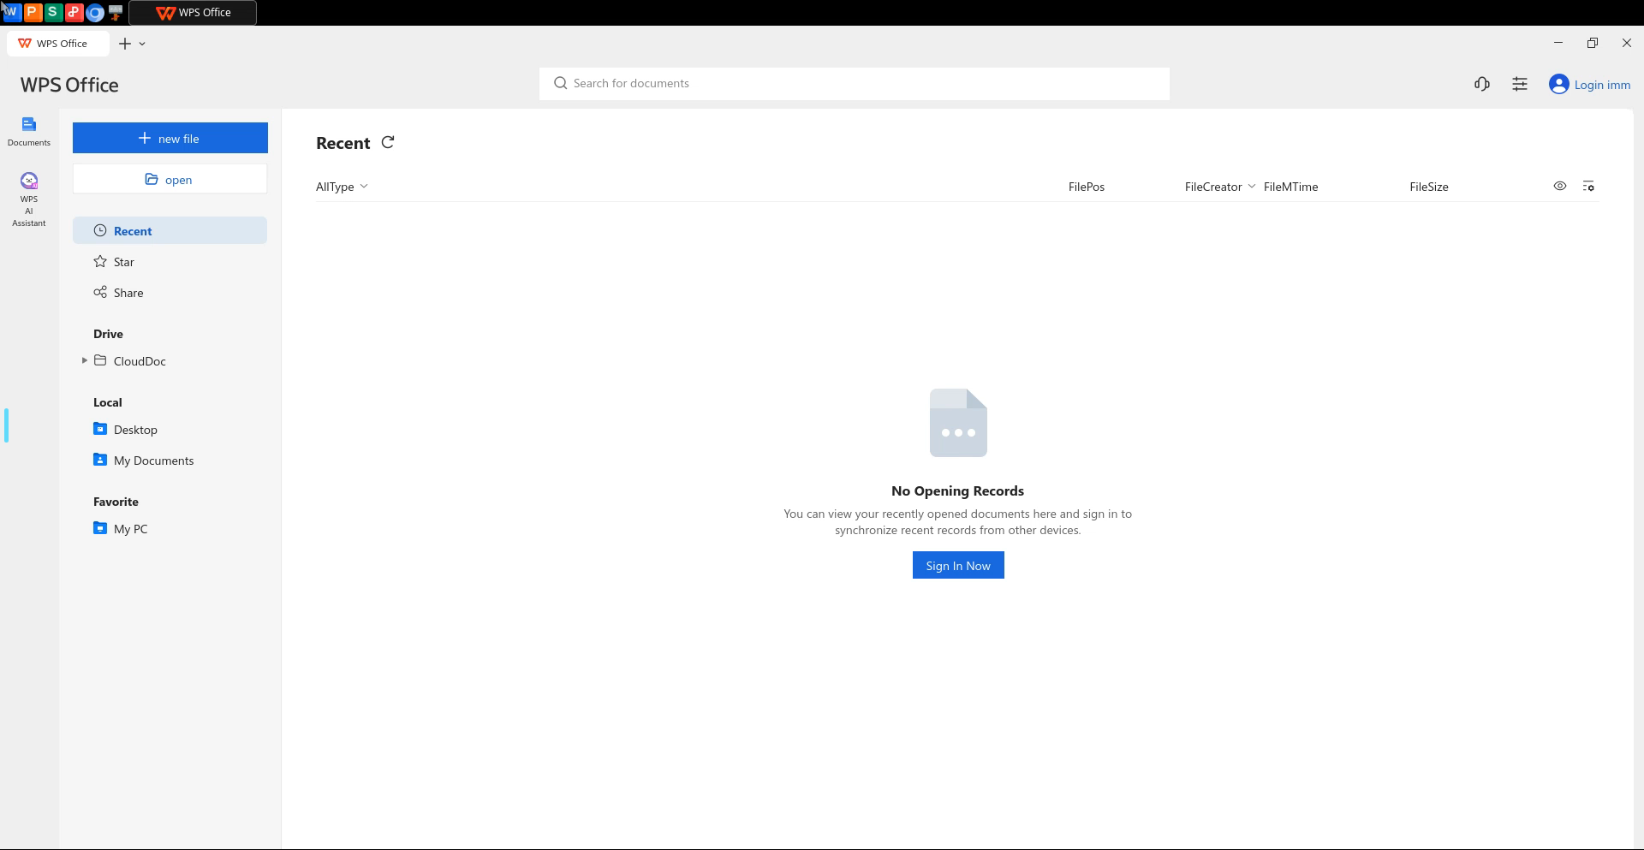
Task: Select Star in the left navigation
Action: pos(124,262)
